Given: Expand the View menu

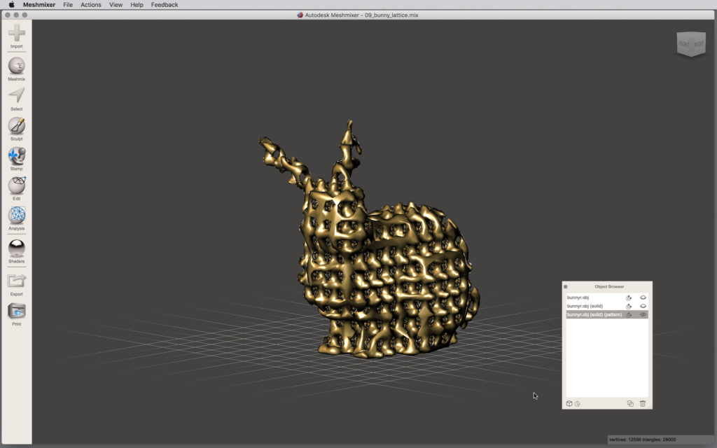Looking at the screenshot, I should [x=116, y=5].
